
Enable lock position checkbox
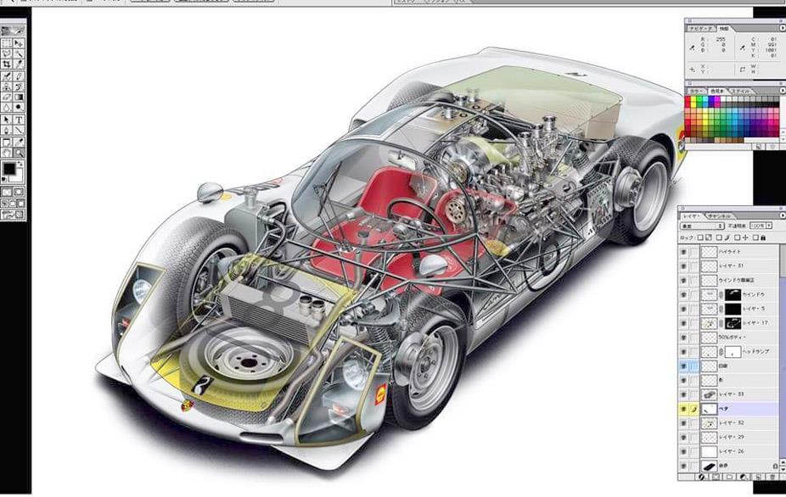(738, 237)
